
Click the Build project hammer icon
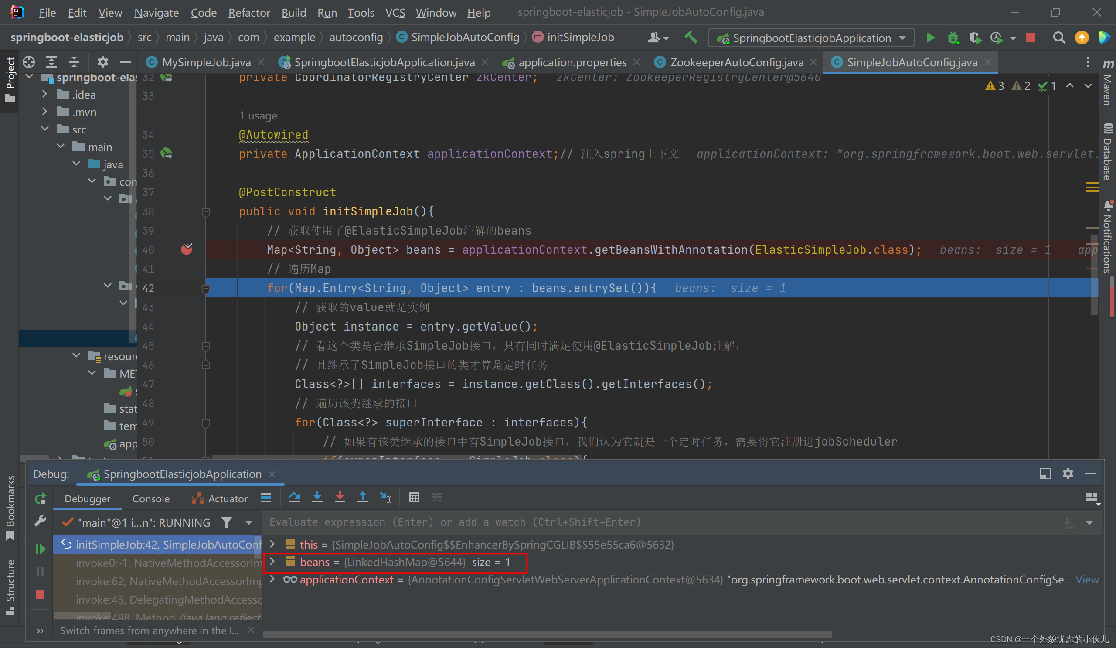click(x=691, y=38)
